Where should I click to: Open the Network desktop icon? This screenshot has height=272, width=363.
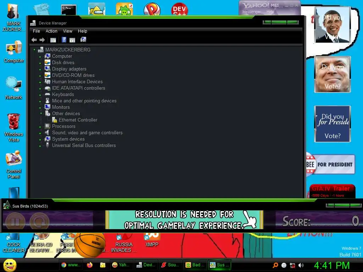(x=14, y=88)
